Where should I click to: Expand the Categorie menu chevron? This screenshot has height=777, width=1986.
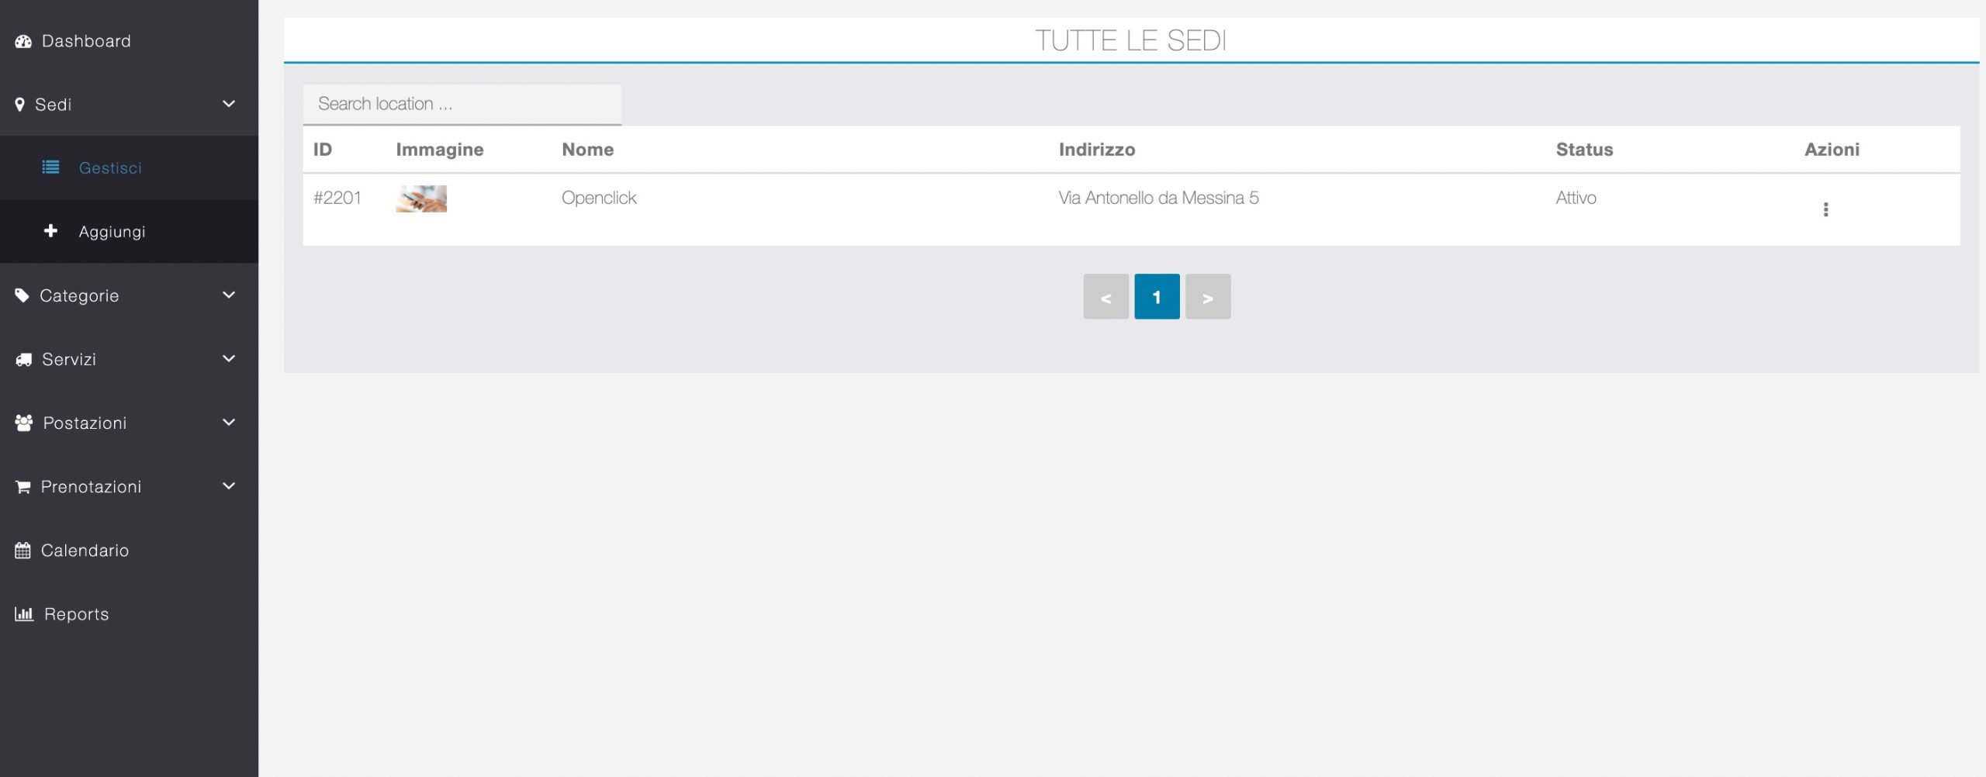229,295
